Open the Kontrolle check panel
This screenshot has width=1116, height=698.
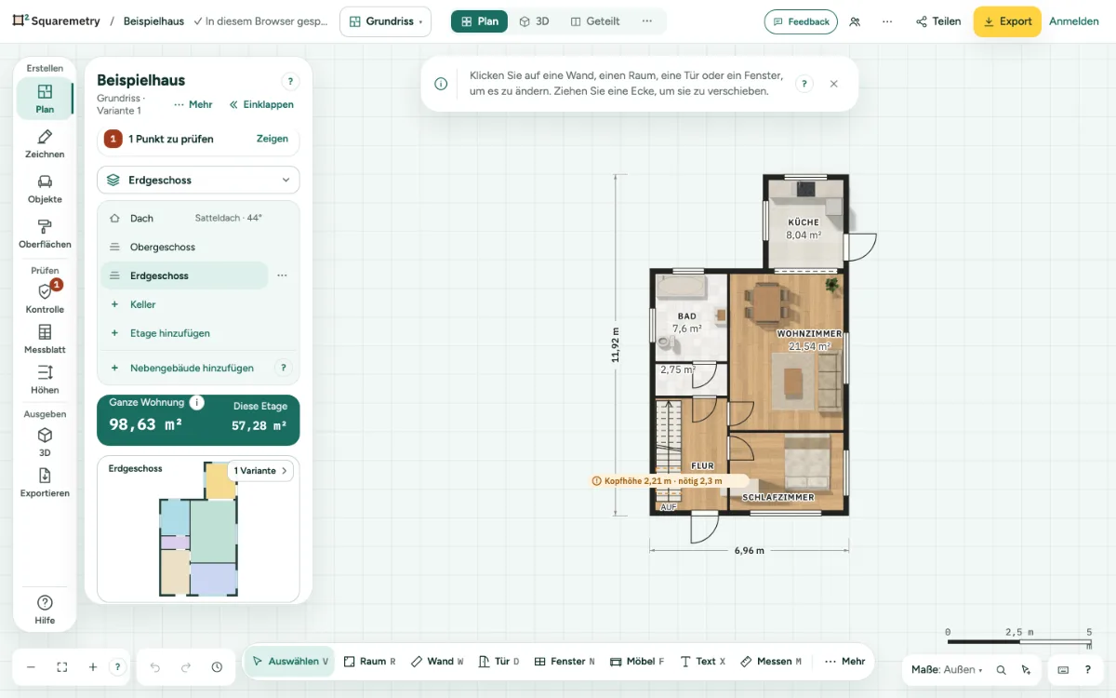coord(45,298)
